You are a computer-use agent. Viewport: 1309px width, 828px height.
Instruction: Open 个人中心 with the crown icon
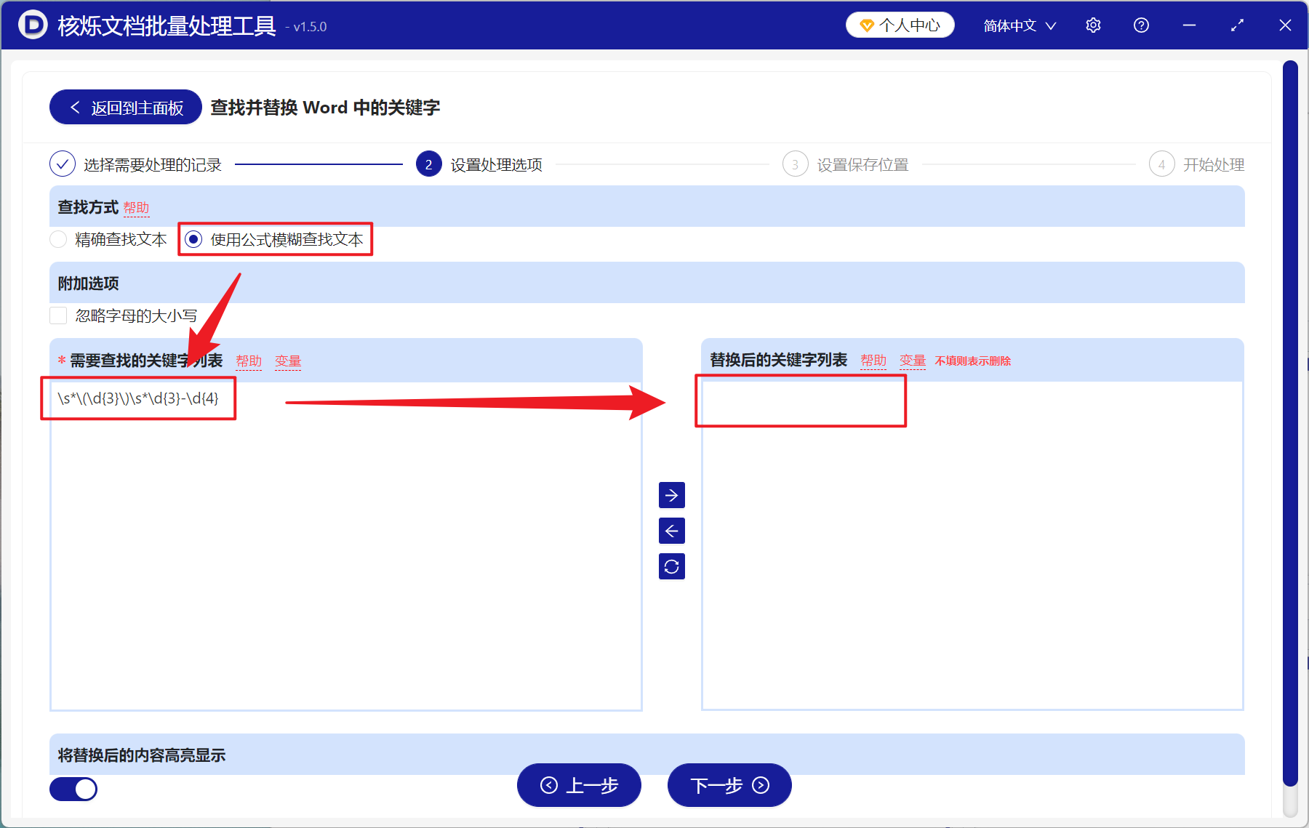click(900, 24)
